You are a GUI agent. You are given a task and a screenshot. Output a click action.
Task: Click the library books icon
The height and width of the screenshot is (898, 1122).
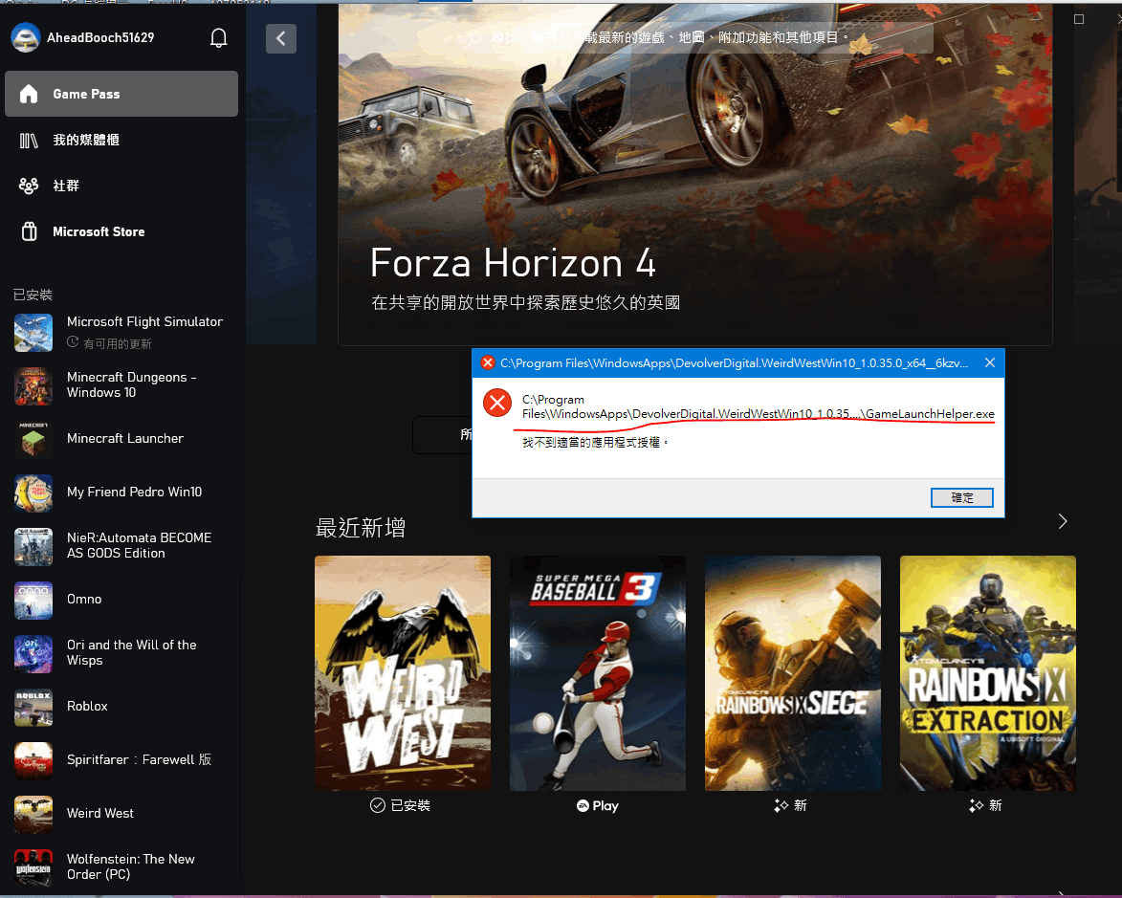[29, 141]
